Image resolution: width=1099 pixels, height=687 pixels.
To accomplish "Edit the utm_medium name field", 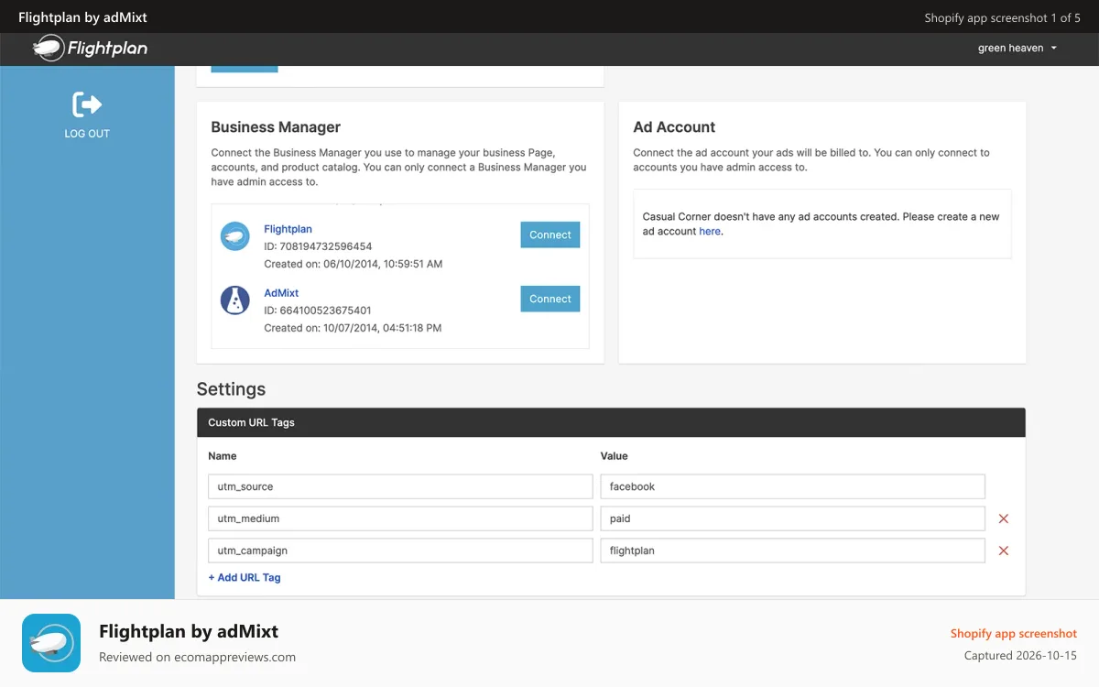I will [400, 518].
